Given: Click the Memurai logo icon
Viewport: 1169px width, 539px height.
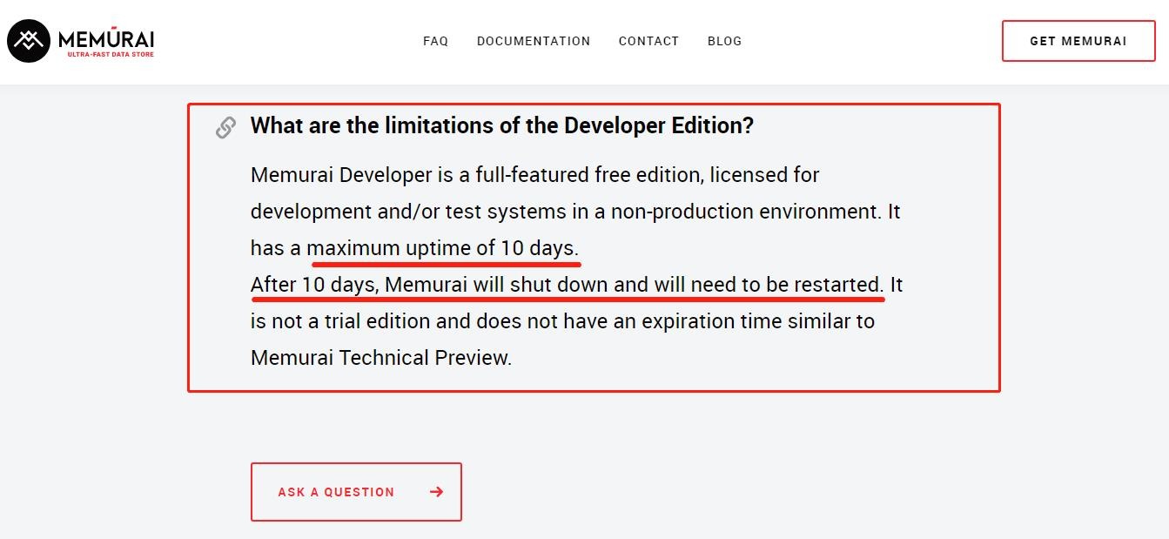Looking at the screenshot, I should pos(29,41).
